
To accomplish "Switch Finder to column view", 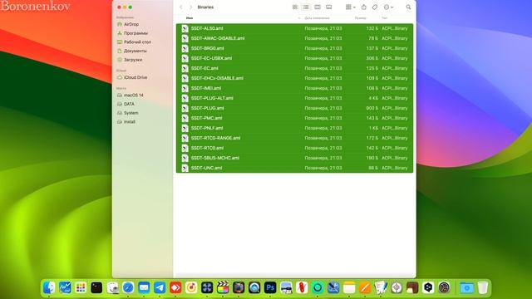I will [318, 7].
